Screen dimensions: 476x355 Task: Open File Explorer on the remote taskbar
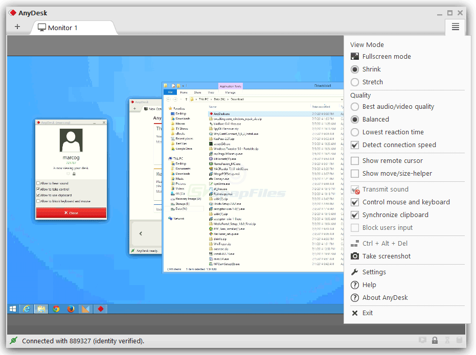click(x=41, y=309)
